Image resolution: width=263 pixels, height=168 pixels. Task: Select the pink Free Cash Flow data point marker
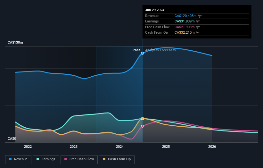click(x=143, y=126)
